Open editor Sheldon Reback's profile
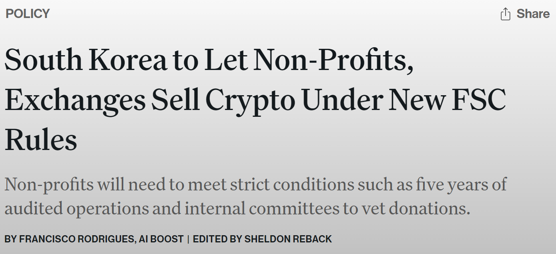The height and width of the screenshot is (254, 556). pyautogui.click(x=288, y=239)
